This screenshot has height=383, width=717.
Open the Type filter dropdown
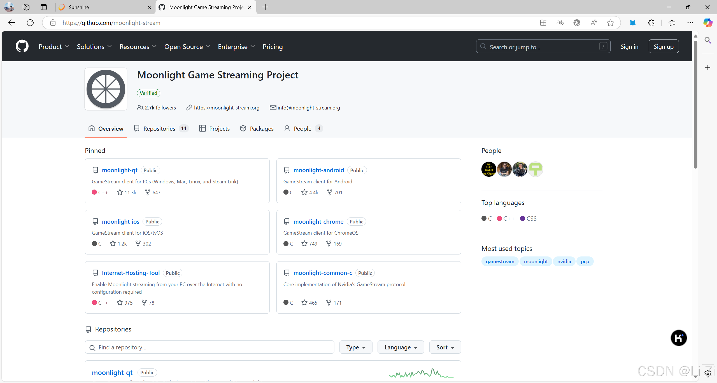(356, 347)
